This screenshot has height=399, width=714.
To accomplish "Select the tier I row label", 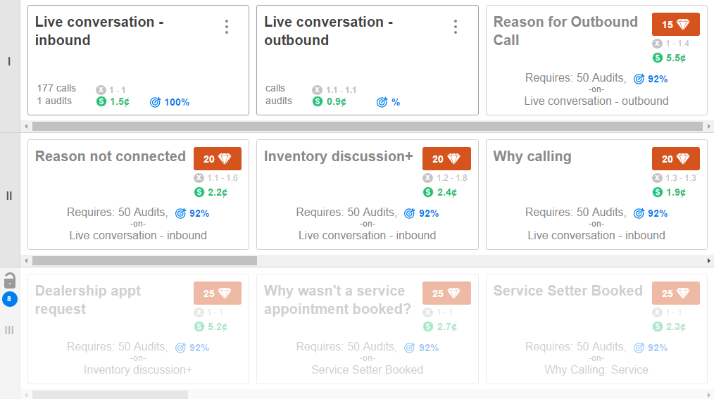I will (9, 62).
